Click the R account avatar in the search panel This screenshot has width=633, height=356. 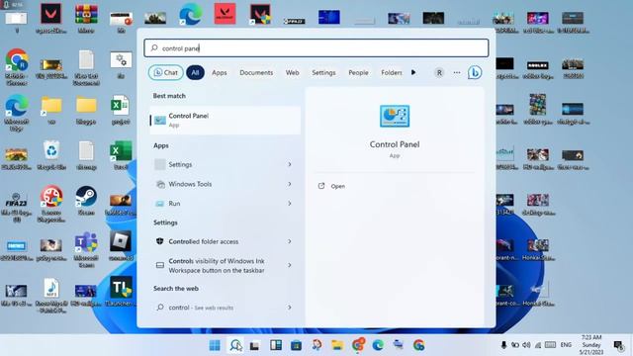point(439,72)
